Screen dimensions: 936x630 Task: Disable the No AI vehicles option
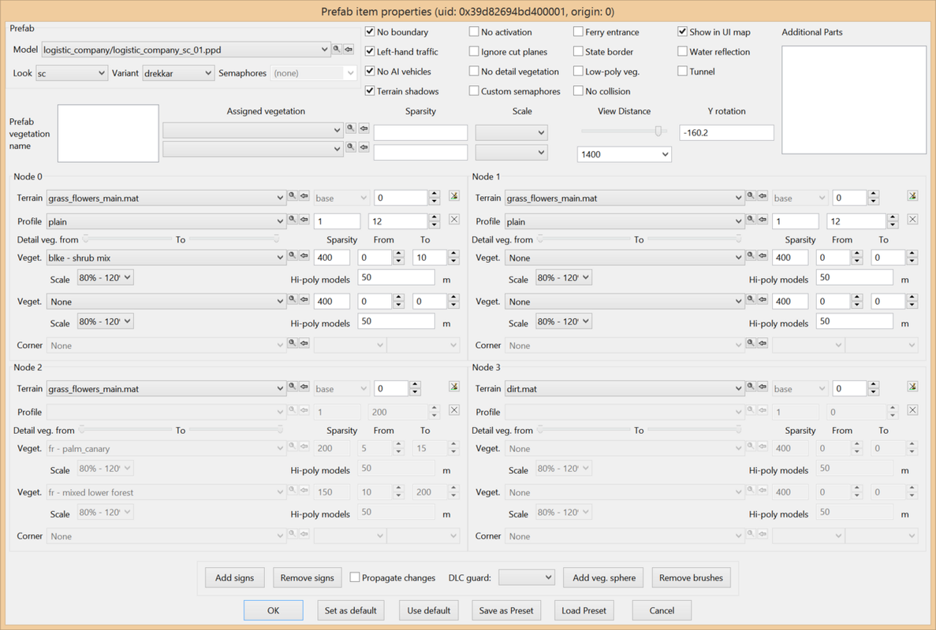coord(370,71)
